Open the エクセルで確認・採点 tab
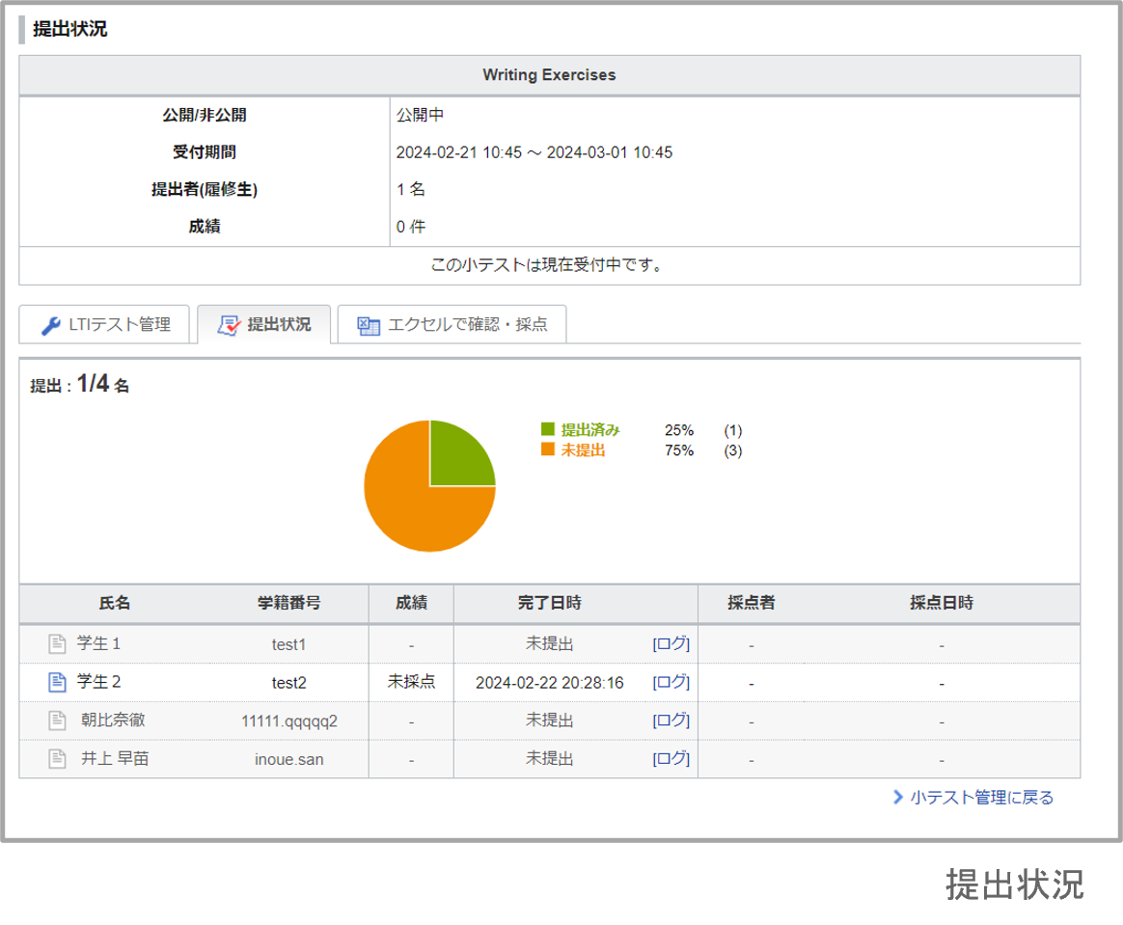This screenshot has width=1123, height=925. [x=452, y=324]
